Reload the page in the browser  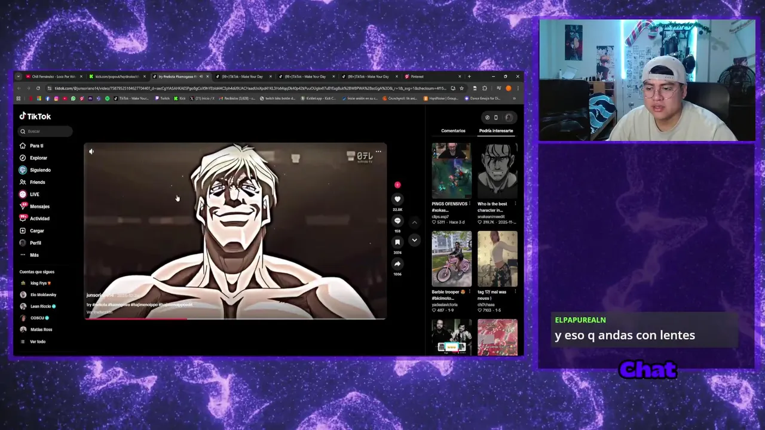pos(38,88)
